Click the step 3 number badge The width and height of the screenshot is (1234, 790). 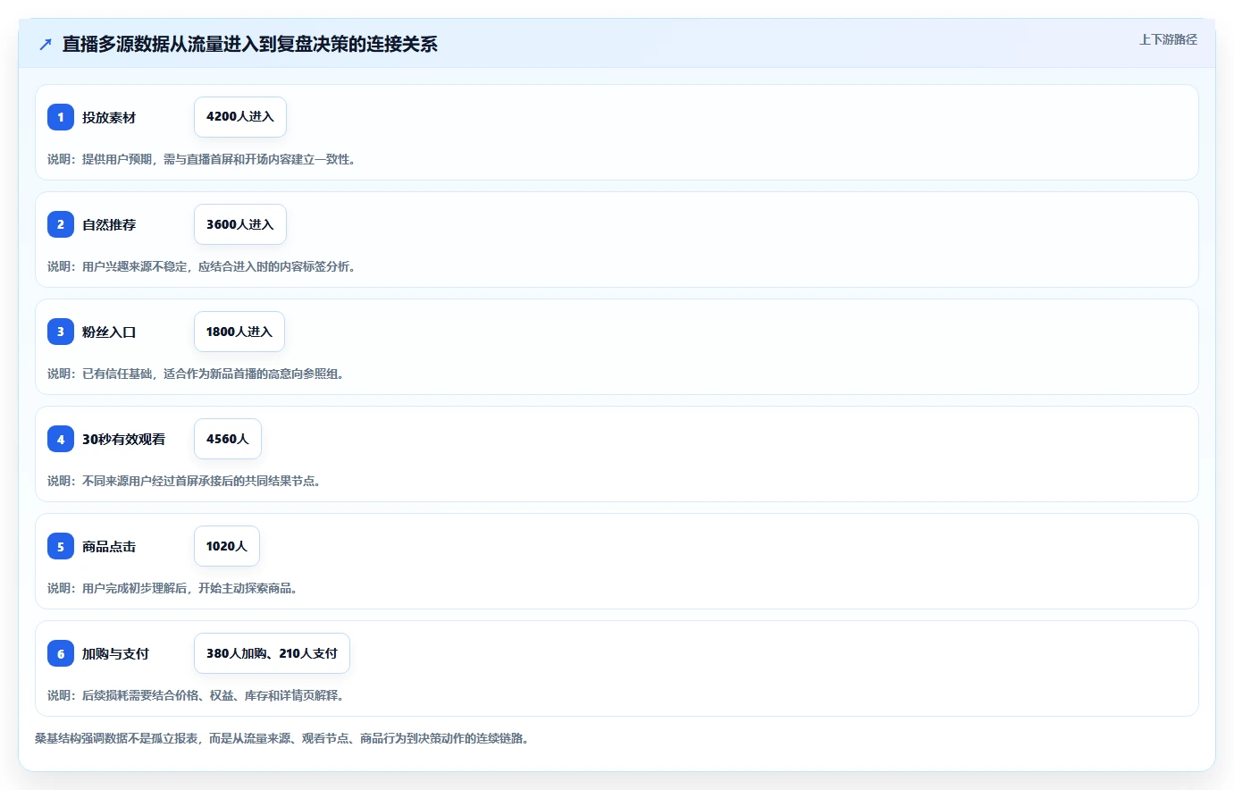coord(61,332)
